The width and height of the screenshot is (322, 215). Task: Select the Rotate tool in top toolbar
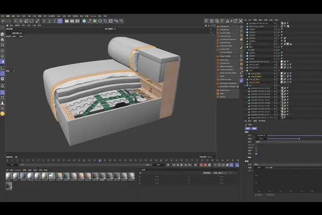click(32, 21)
